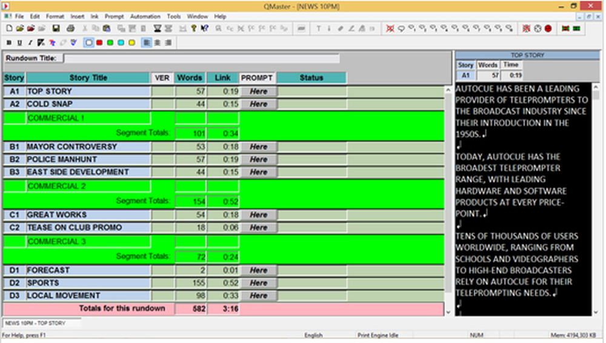This screenshot has height=343, width=606.
Task: Open the Tools menu
Action: 173,16
